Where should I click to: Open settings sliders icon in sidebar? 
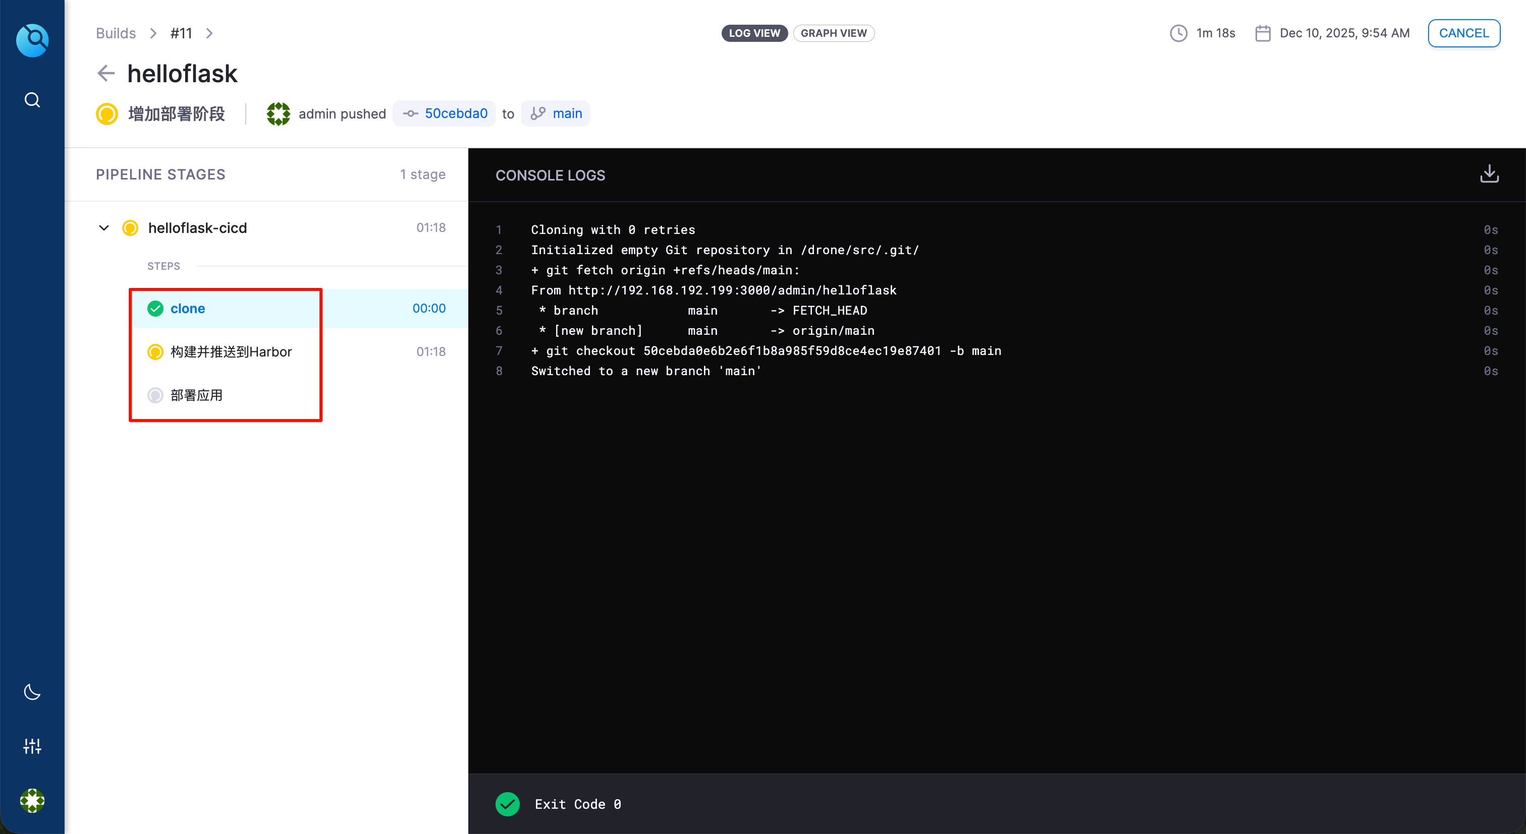click(x=32, y=746)
